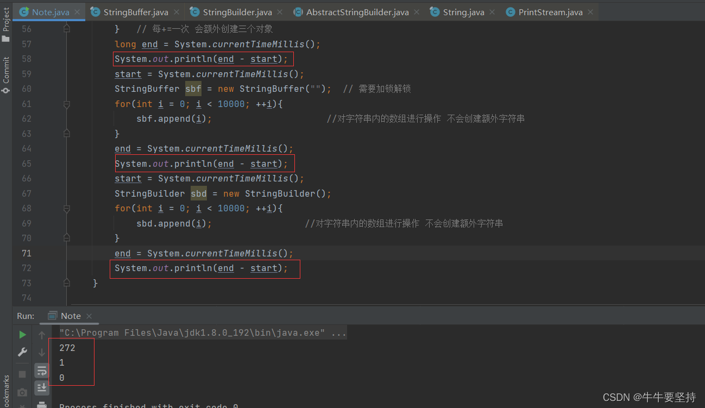
Task: Click println statement on line 65
Action: pyautogui.click(x=201, y=164)
